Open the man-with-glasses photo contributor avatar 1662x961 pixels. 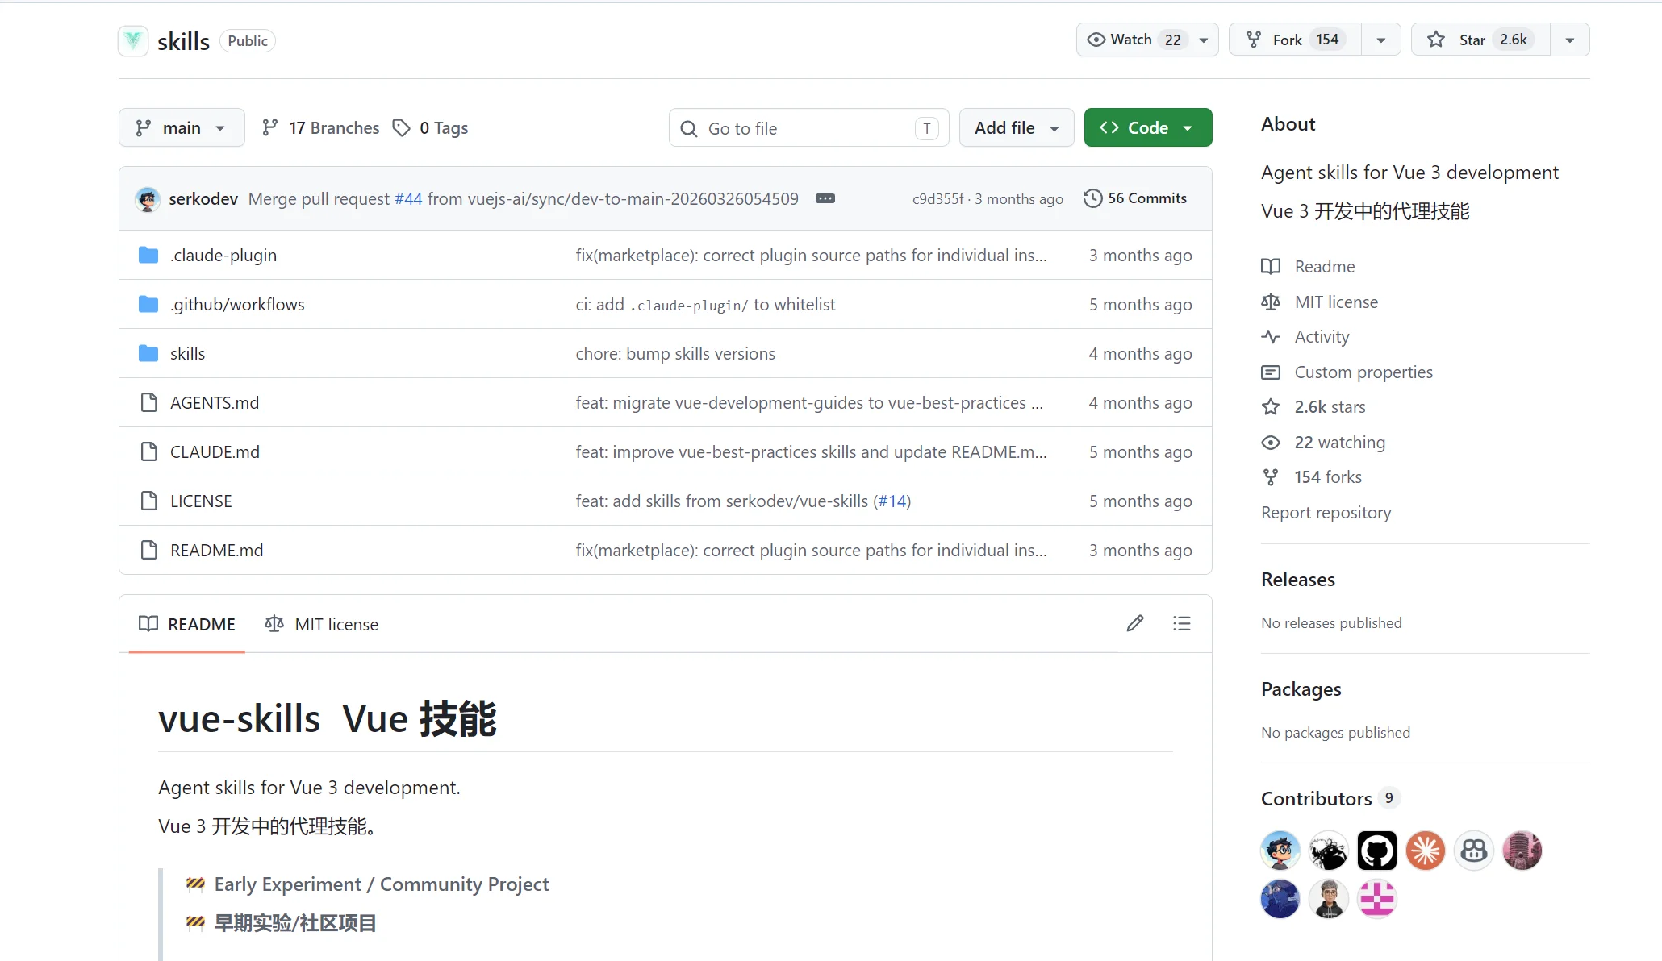(x=1329, y=899)
